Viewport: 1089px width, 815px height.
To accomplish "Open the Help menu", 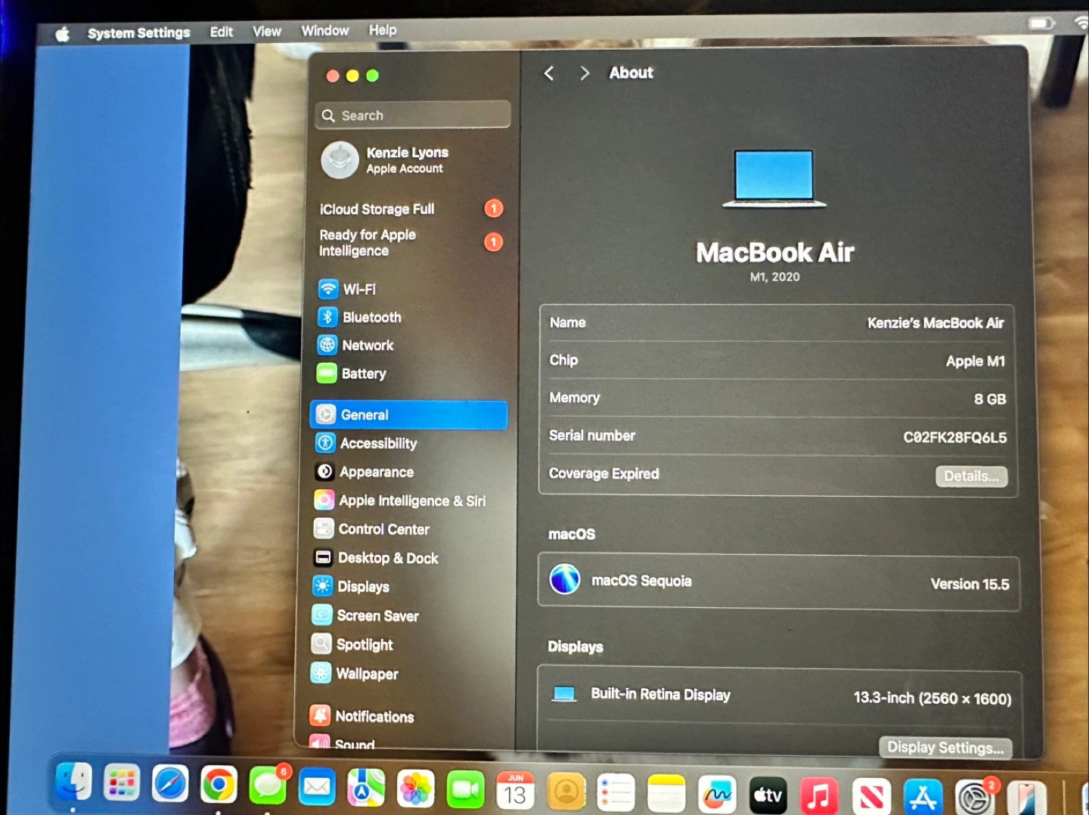I will click(x=383, y=29).
